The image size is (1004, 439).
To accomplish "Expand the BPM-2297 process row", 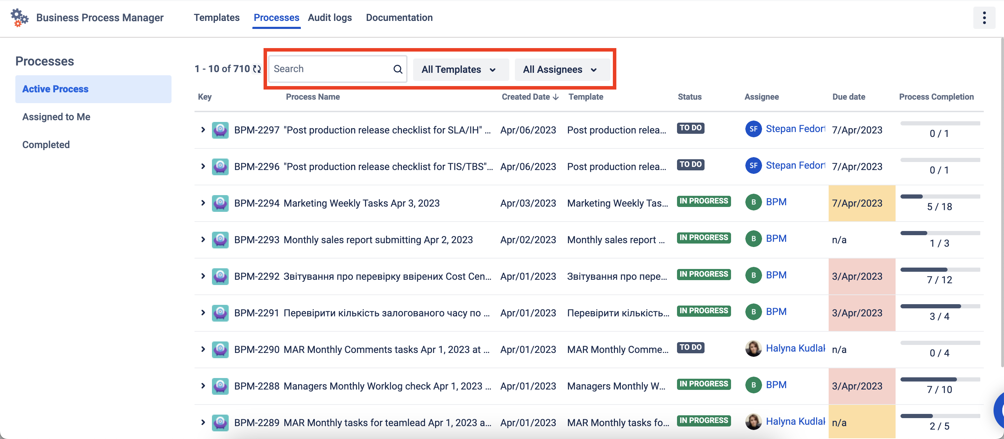I will pyautogui.click(x=203, y=130).
